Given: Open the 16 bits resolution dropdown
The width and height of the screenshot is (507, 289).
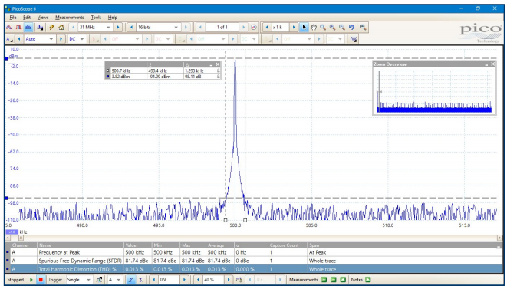Looking at the screenshot, I should (176, 28).
